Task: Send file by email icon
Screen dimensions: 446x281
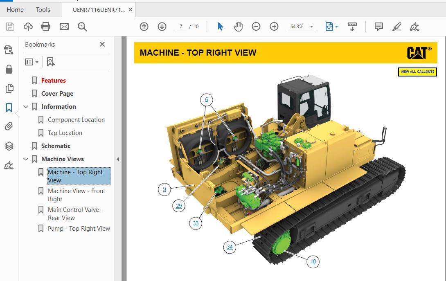Action: coord(64,27)
